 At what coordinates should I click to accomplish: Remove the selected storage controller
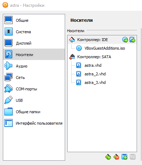tap(116, 157)
